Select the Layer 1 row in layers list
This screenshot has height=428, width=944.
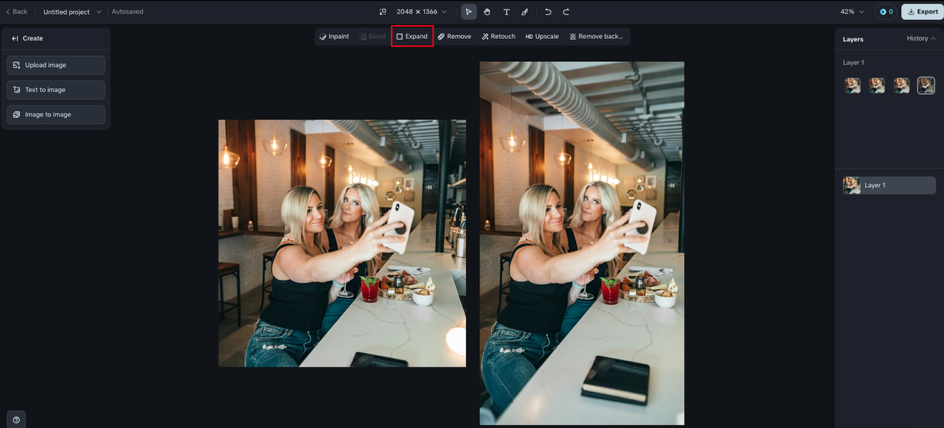[x=889, y=186]
